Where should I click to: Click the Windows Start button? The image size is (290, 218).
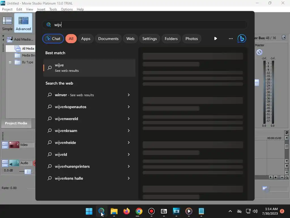(89, 211)
